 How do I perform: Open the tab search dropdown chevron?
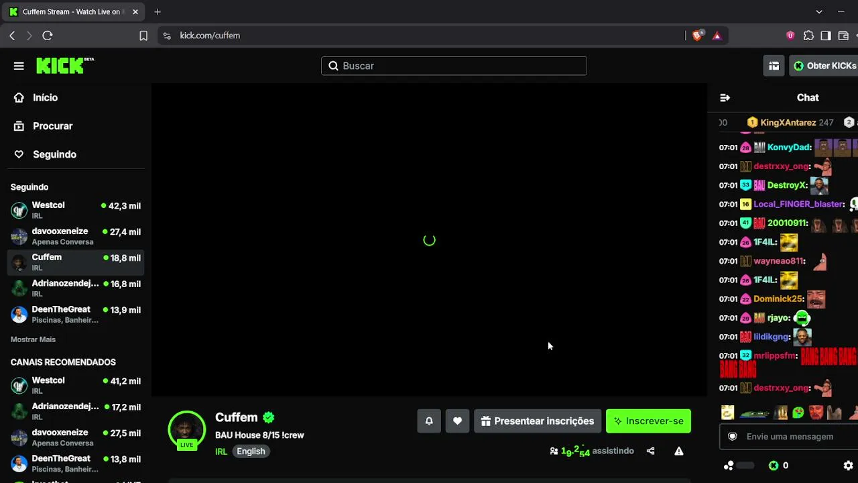point(819,11)
